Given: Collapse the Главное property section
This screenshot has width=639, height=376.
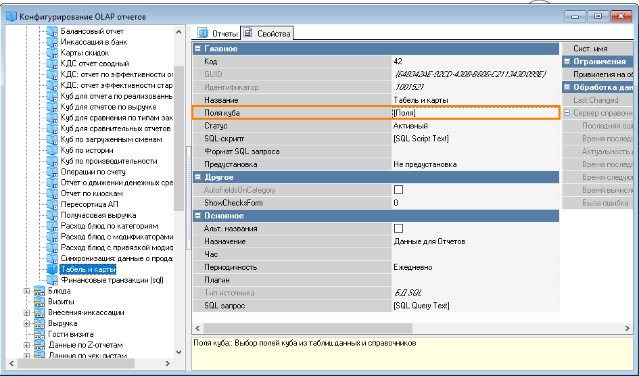Looking at the screenshot, I should [197, 49].
